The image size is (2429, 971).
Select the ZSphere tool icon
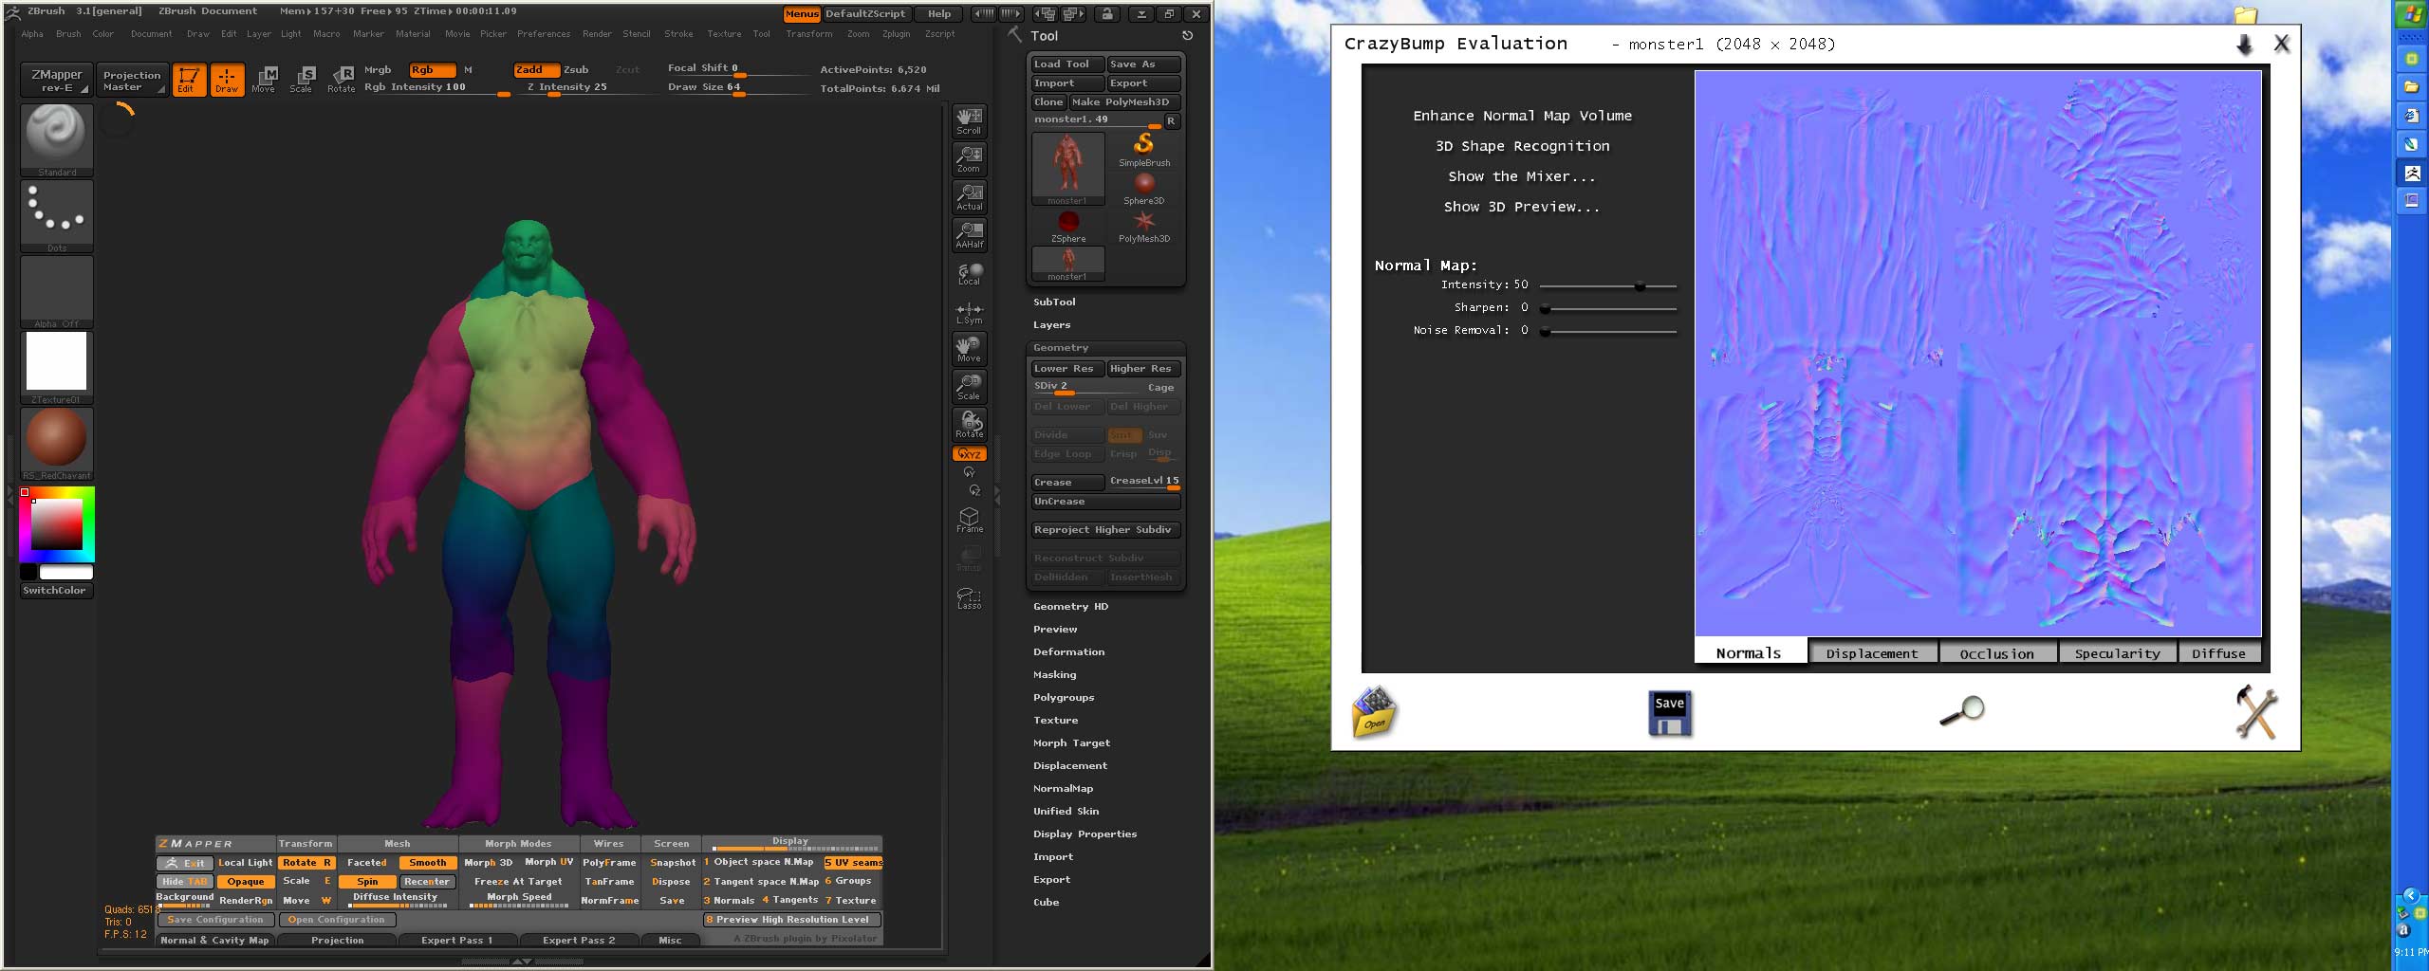[x=1068, y=226]
